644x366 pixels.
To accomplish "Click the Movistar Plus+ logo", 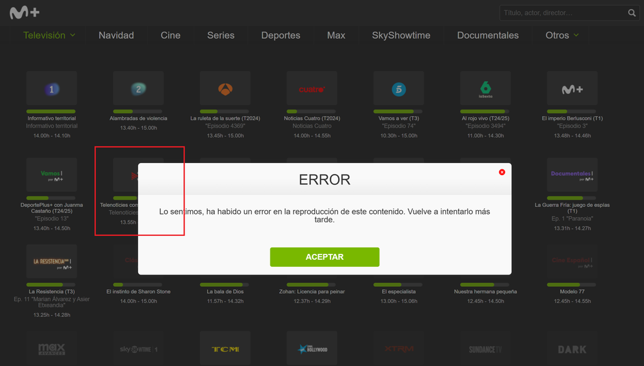I will coord(25,13).
